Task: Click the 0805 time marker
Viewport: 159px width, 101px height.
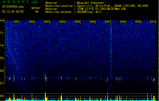Action: click(78, 22)
